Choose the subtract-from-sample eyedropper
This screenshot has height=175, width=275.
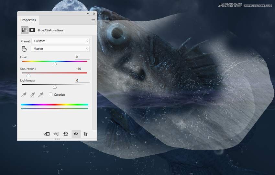[41, 95]
